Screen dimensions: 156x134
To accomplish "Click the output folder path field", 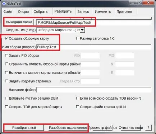I will pos(94,23).
